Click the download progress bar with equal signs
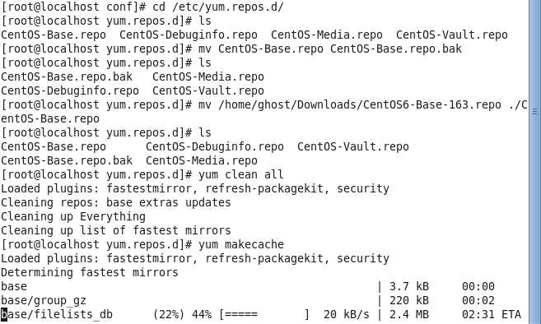 pyautogui.click(x=264, y=314)
